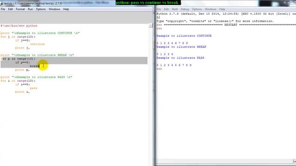Open the Windows menu in test.py editor
This screenshot has height=166, width=296.
click(55, 9)
